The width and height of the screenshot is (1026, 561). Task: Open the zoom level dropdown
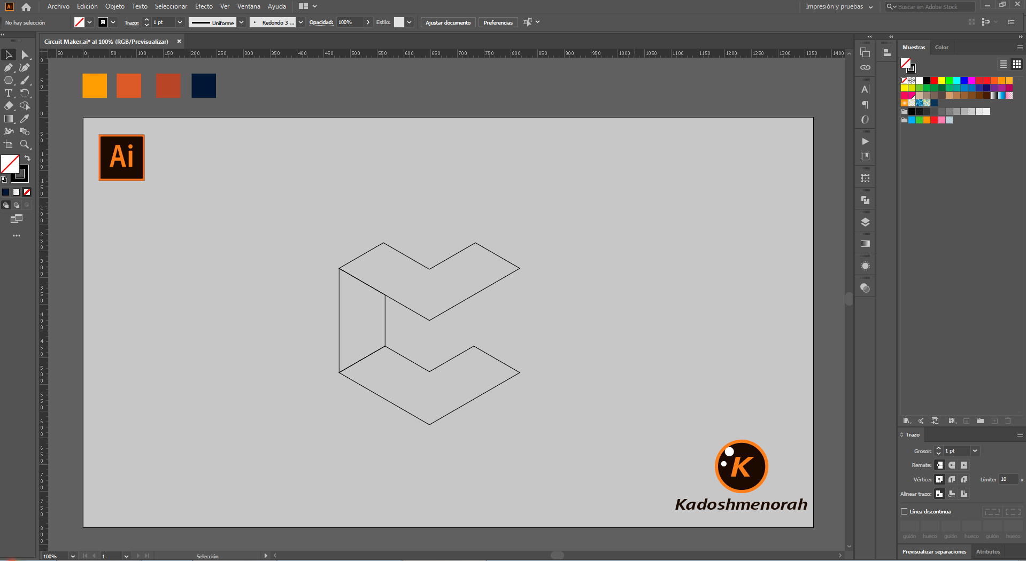click(x=73, y=556)
